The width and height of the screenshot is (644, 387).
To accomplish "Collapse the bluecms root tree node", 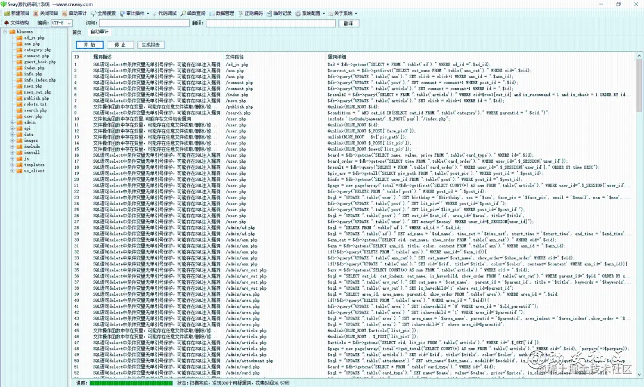I will click(5, 32).
